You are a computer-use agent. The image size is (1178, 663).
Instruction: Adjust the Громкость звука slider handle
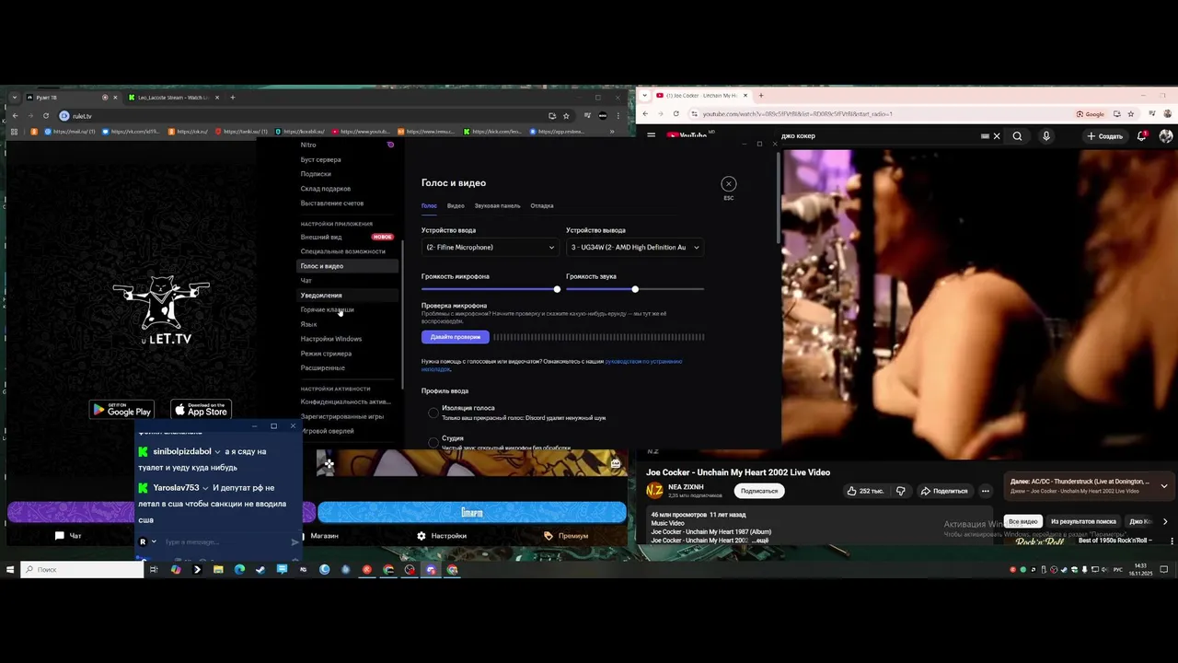(x=635, y=289)
